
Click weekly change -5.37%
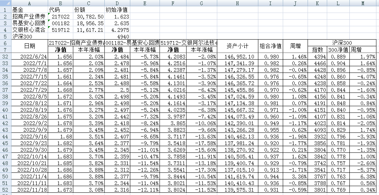point(363,170)
